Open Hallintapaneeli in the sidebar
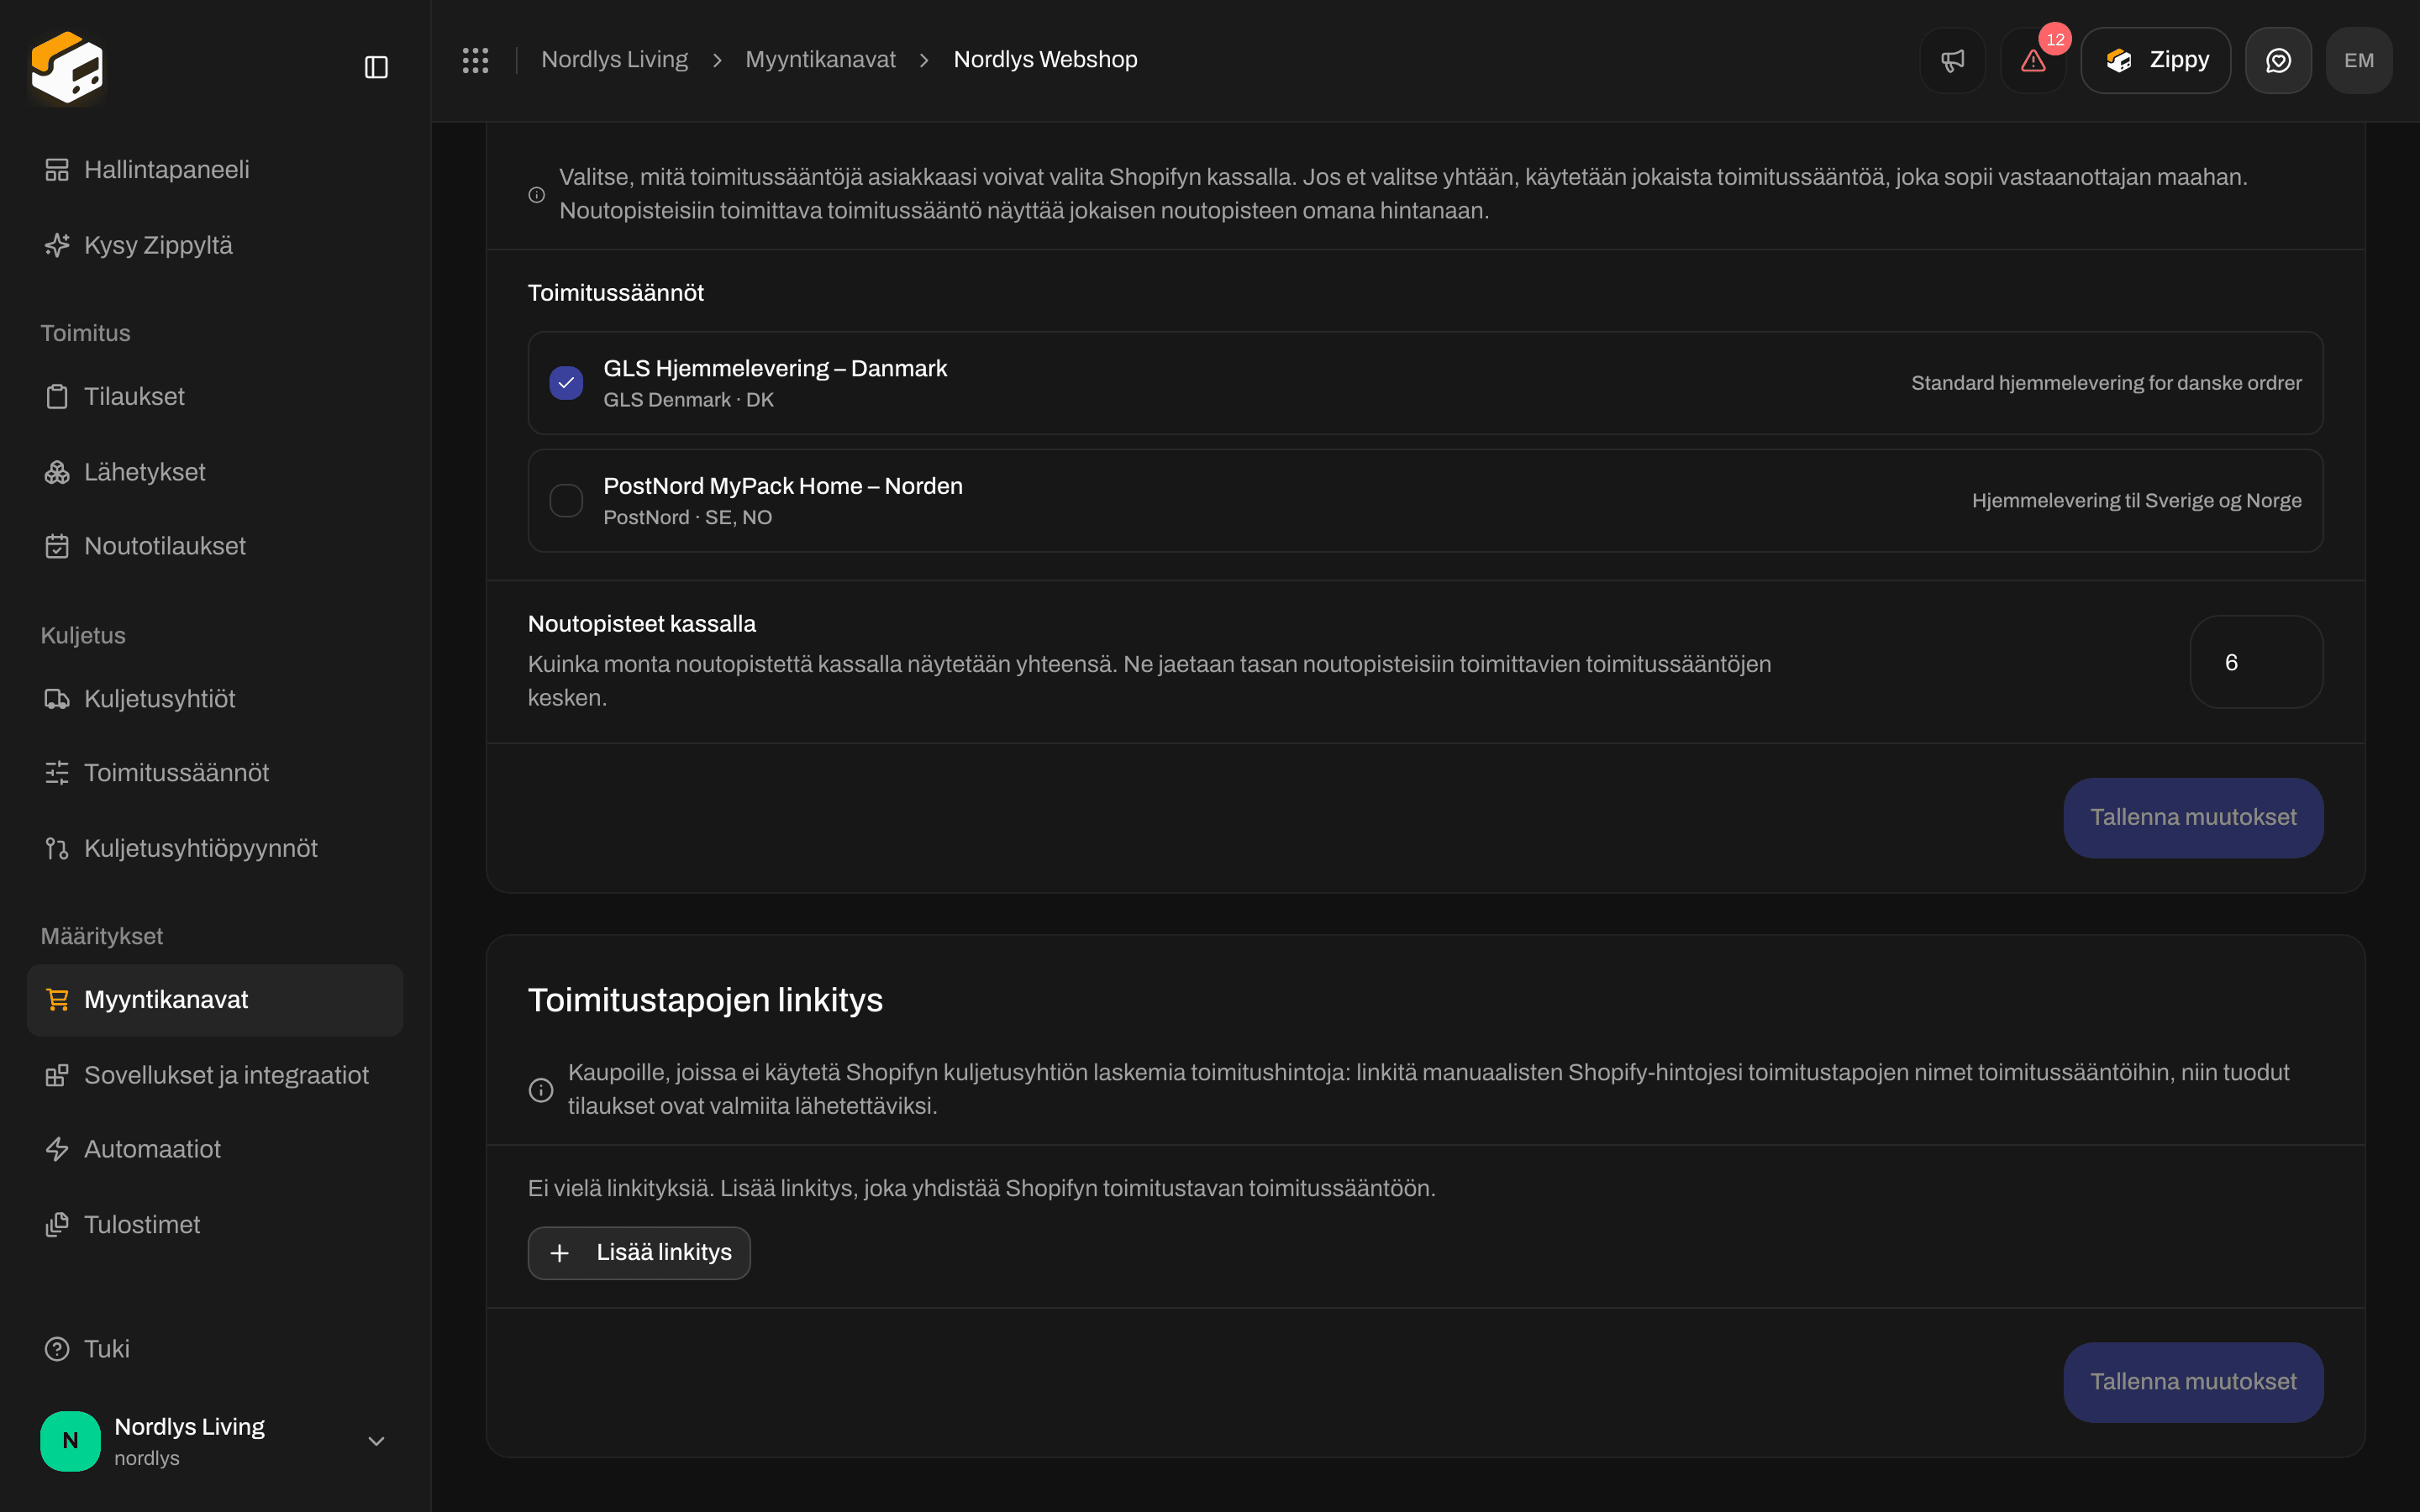 pos(215,170)
